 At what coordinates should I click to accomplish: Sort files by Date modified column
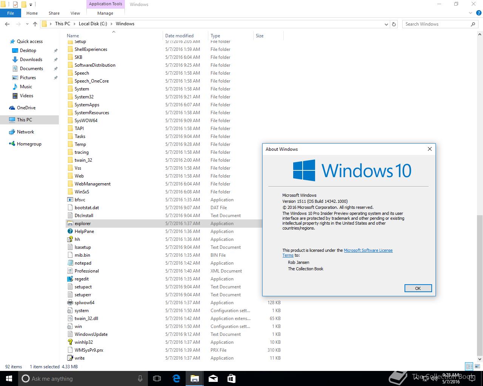[186, 36]
